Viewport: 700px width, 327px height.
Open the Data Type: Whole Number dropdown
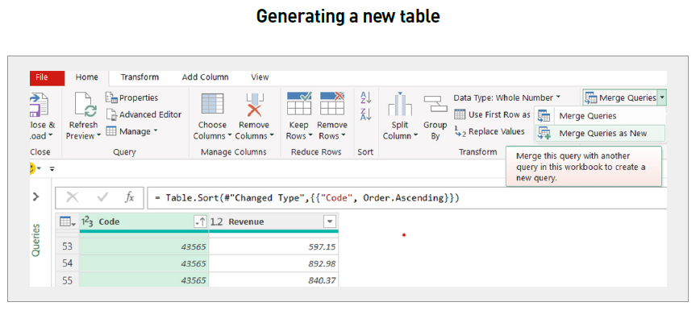(x=506, y=97)
